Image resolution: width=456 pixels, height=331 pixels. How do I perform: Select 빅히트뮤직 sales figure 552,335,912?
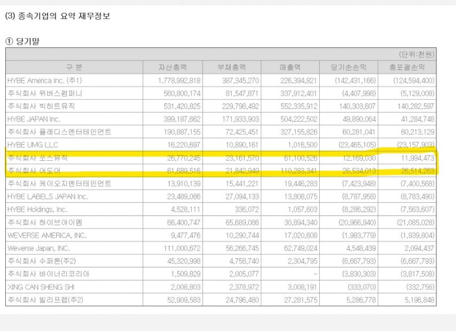(x=298, y=106)
